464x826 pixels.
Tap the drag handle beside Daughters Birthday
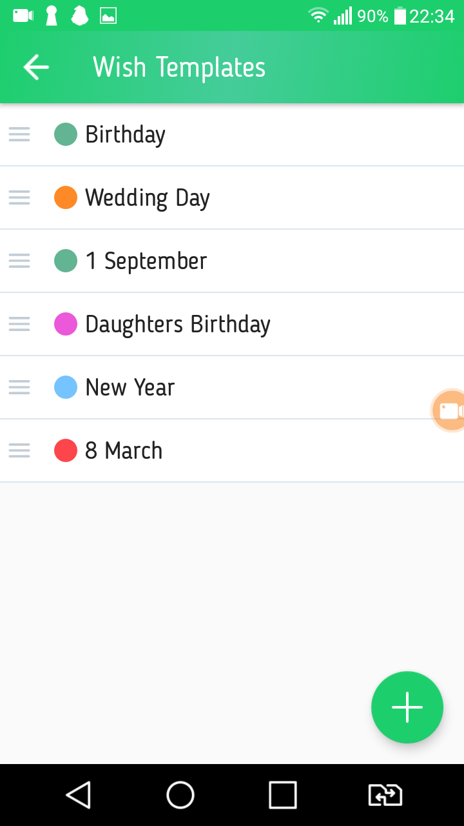click(19, 324)
